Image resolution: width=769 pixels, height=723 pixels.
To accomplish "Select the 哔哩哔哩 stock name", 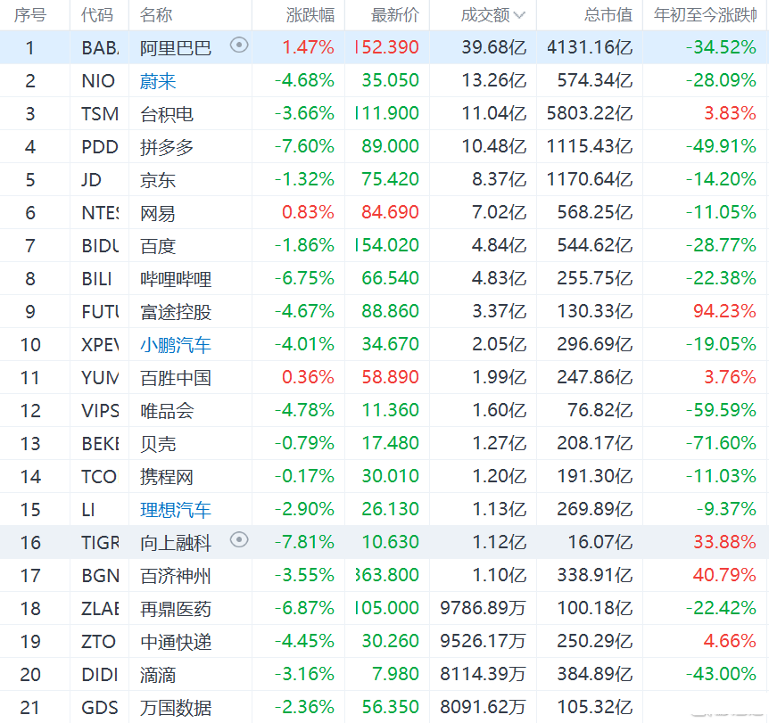I will pyautogui.click(x=176, y=279).
